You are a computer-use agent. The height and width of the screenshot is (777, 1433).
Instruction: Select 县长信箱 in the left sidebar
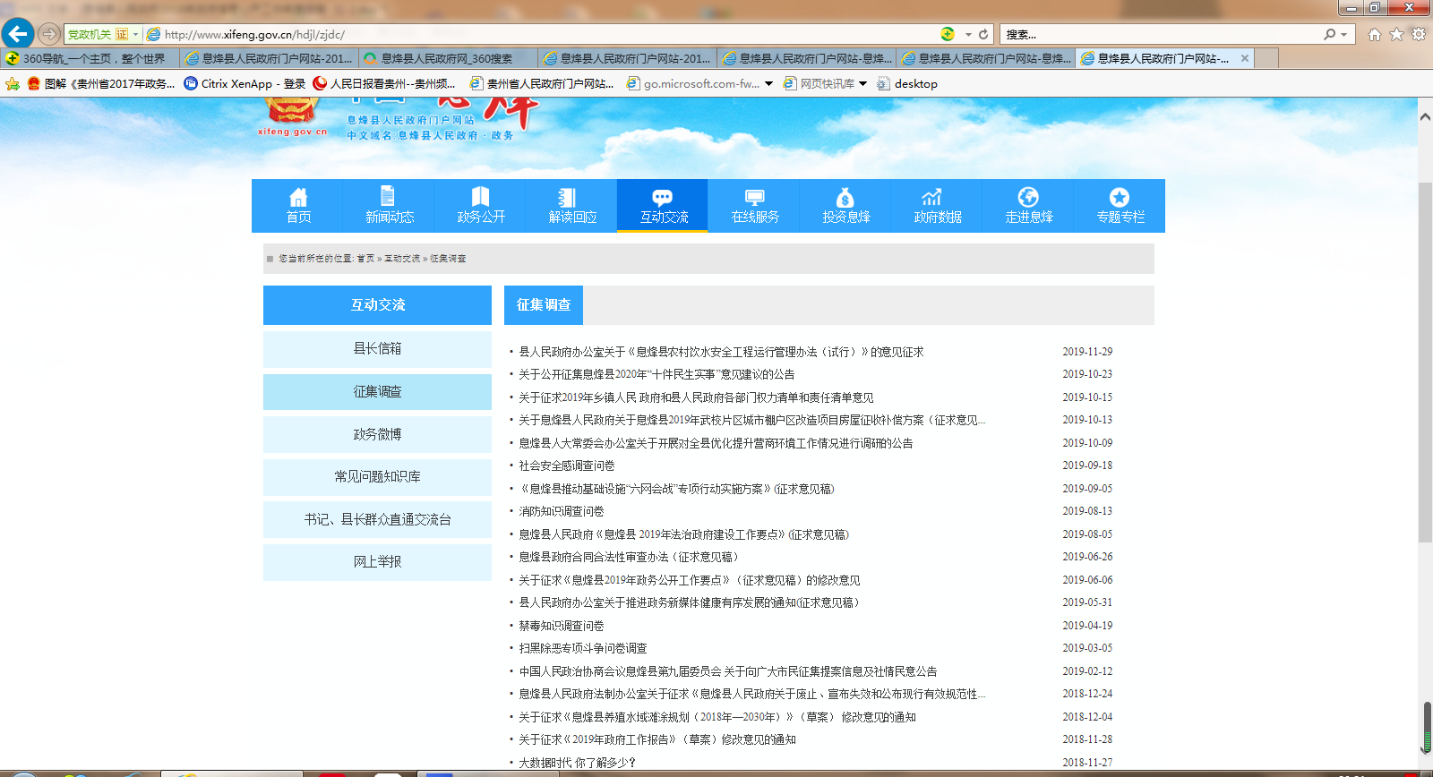(x=377, y=349)
